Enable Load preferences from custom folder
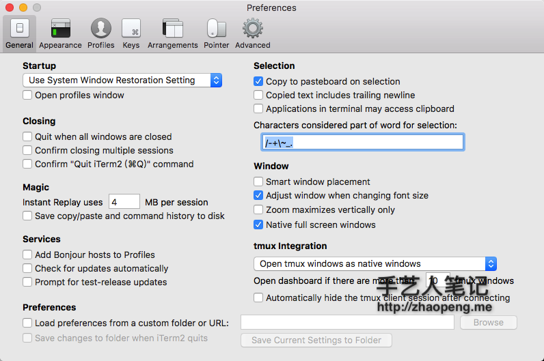The width and height of the screenshot is (544, 361). (x=27, y=323)
